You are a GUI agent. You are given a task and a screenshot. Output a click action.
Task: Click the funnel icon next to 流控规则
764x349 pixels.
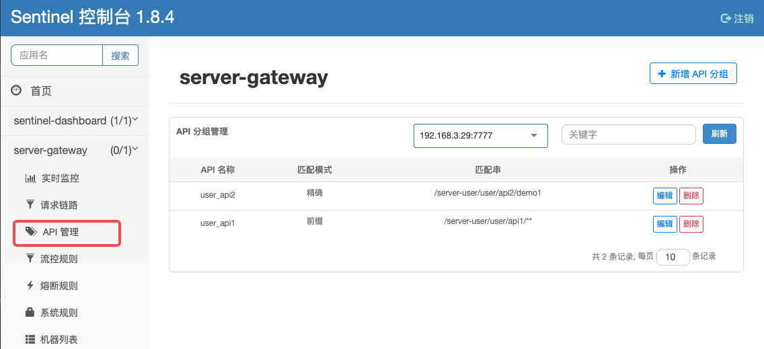tap(30, 258)
